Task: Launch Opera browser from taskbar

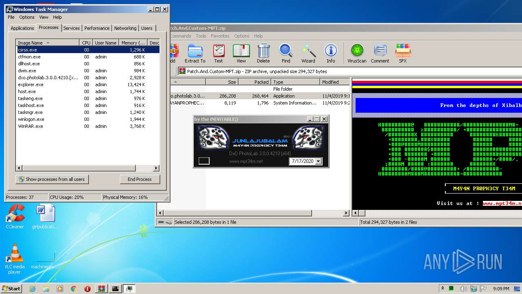Action: 87,289
